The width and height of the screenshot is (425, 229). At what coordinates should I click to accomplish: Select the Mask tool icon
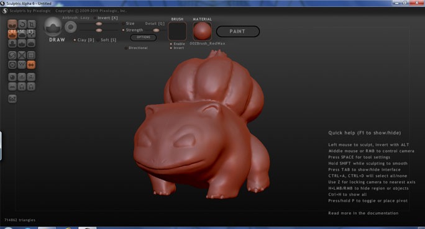click(12, 65)
